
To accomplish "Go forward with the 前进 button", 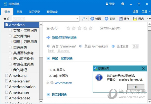I will tap(110, 19).
